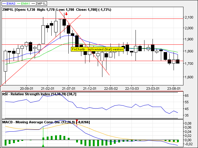Viewport: 198px width, 148px height.
Task: Click the green MACD buy marker triangle
Action: (x=43, y=146)
